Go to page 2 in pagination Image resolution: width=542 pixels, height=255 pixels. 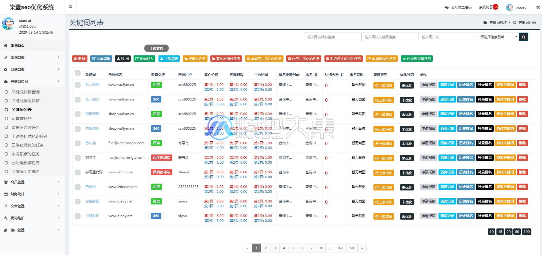click(x=266, y=248)
